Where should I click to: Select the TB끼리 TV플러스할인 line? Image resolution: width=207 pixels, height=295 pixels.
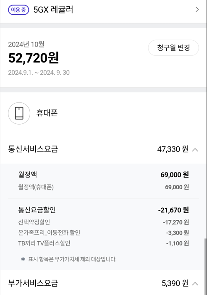[x=103, y=243]
